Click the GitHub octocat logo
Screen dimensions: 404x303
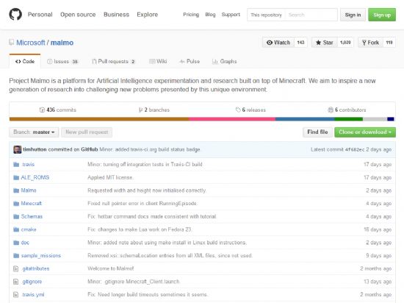[15, 14]
